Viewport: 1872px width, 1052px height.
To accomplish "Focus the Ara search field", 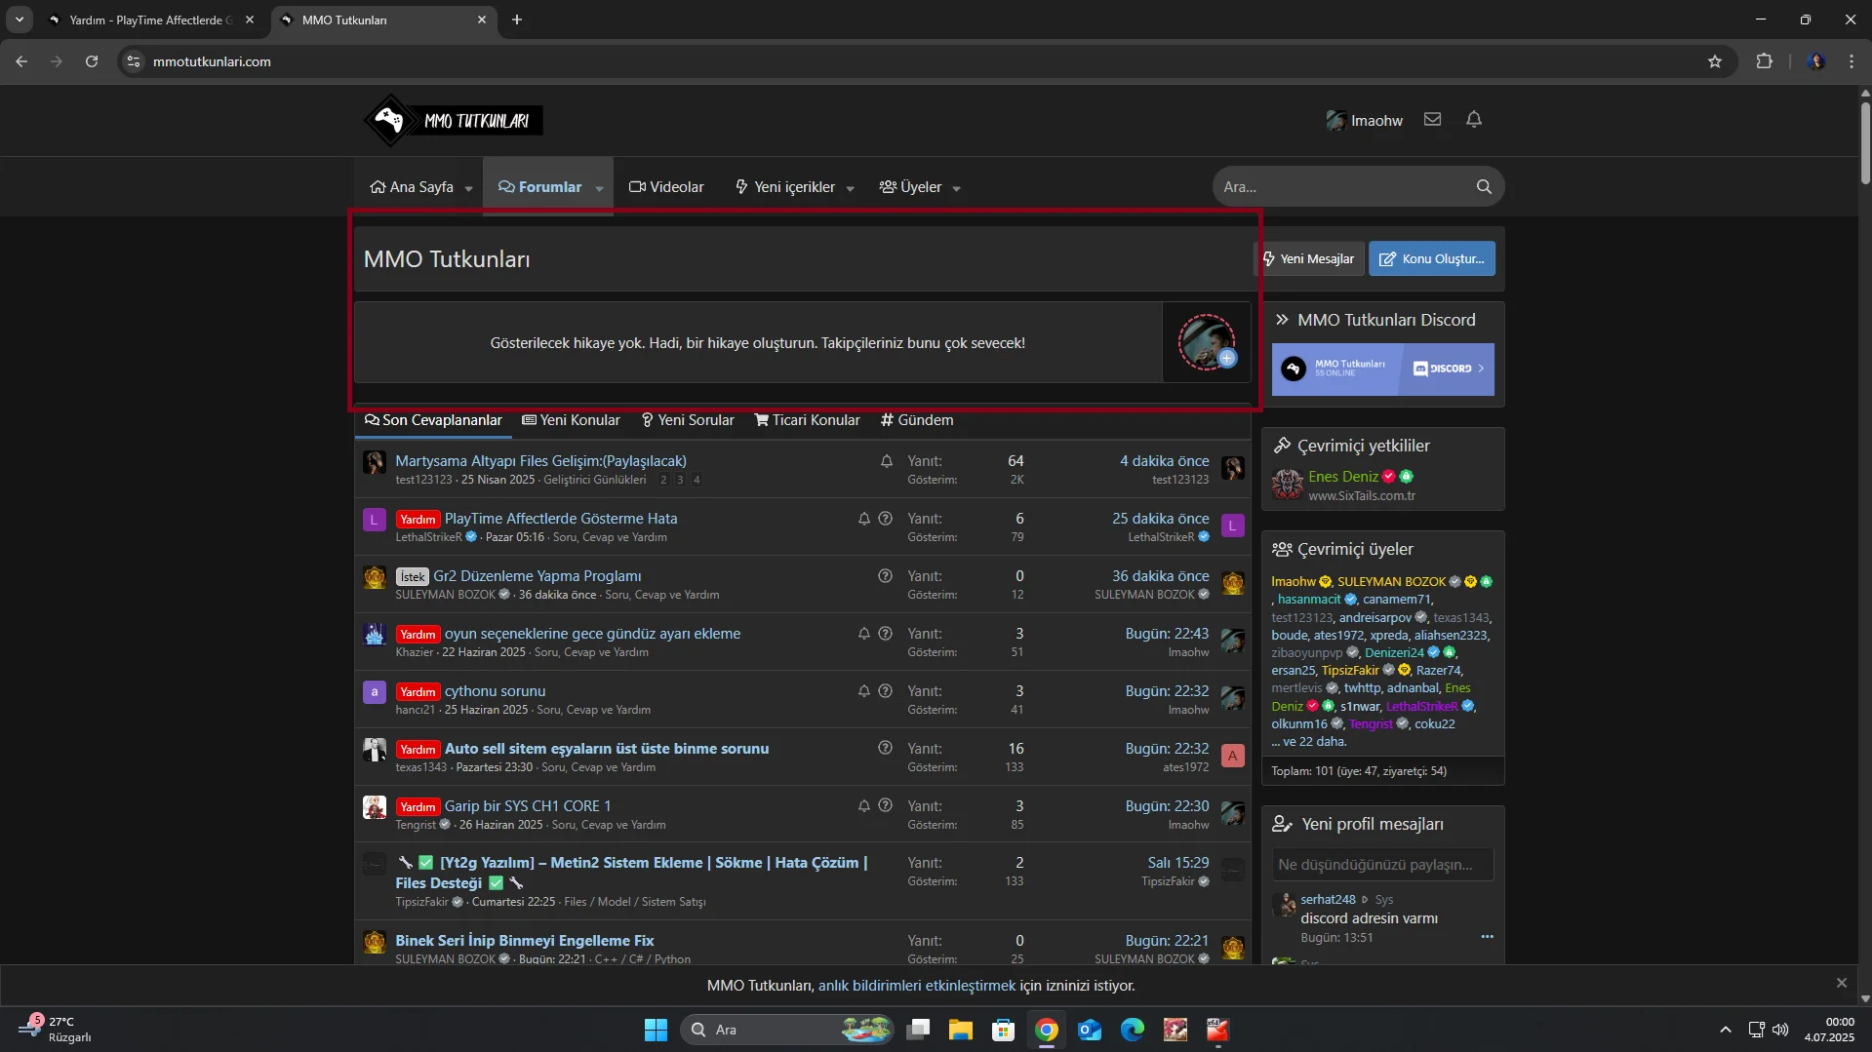I will point(1344,186).
